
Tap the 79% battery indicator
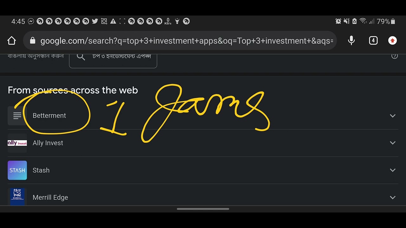coord(386,21)
